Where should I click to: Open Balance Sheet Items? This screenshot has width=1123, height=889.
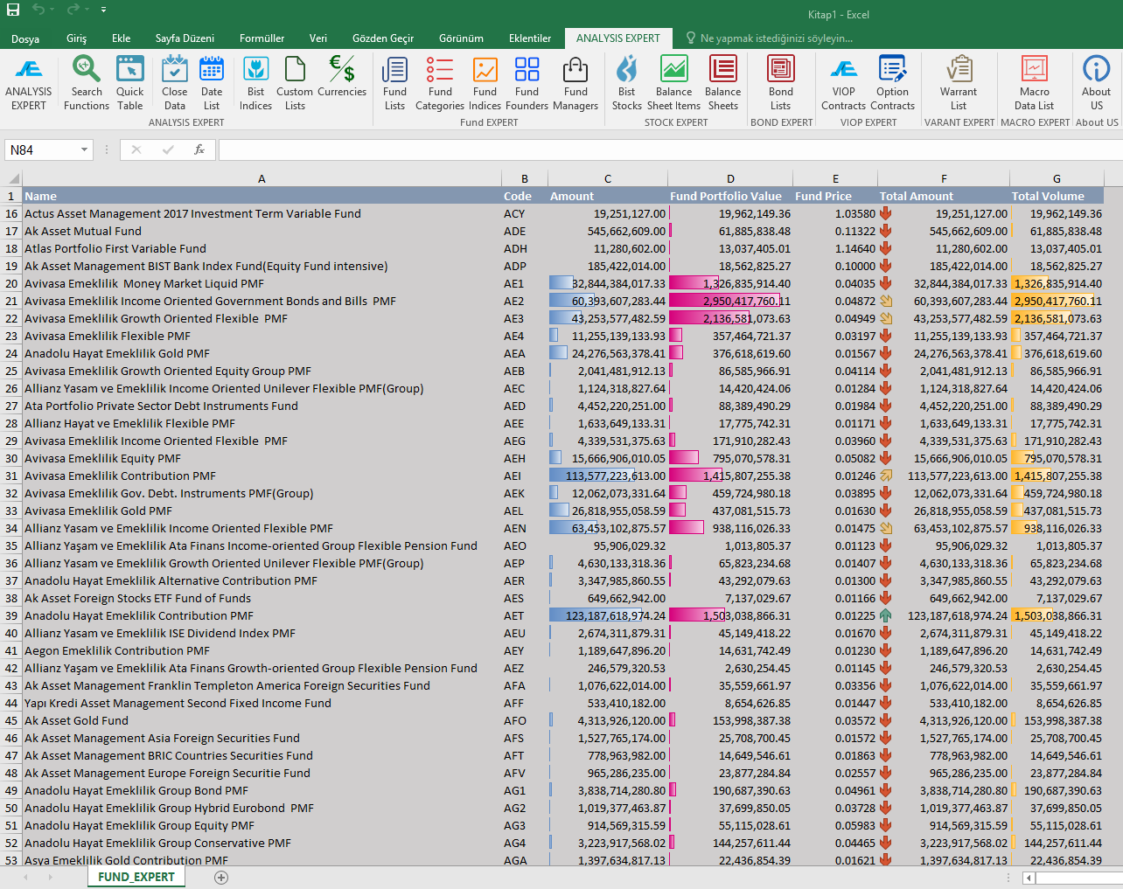(673, 83)
